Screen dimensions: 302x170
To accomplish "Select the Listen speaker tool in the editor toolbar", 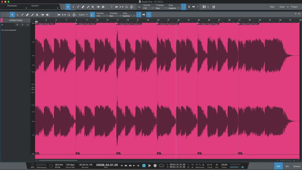I will coord(47,15).
